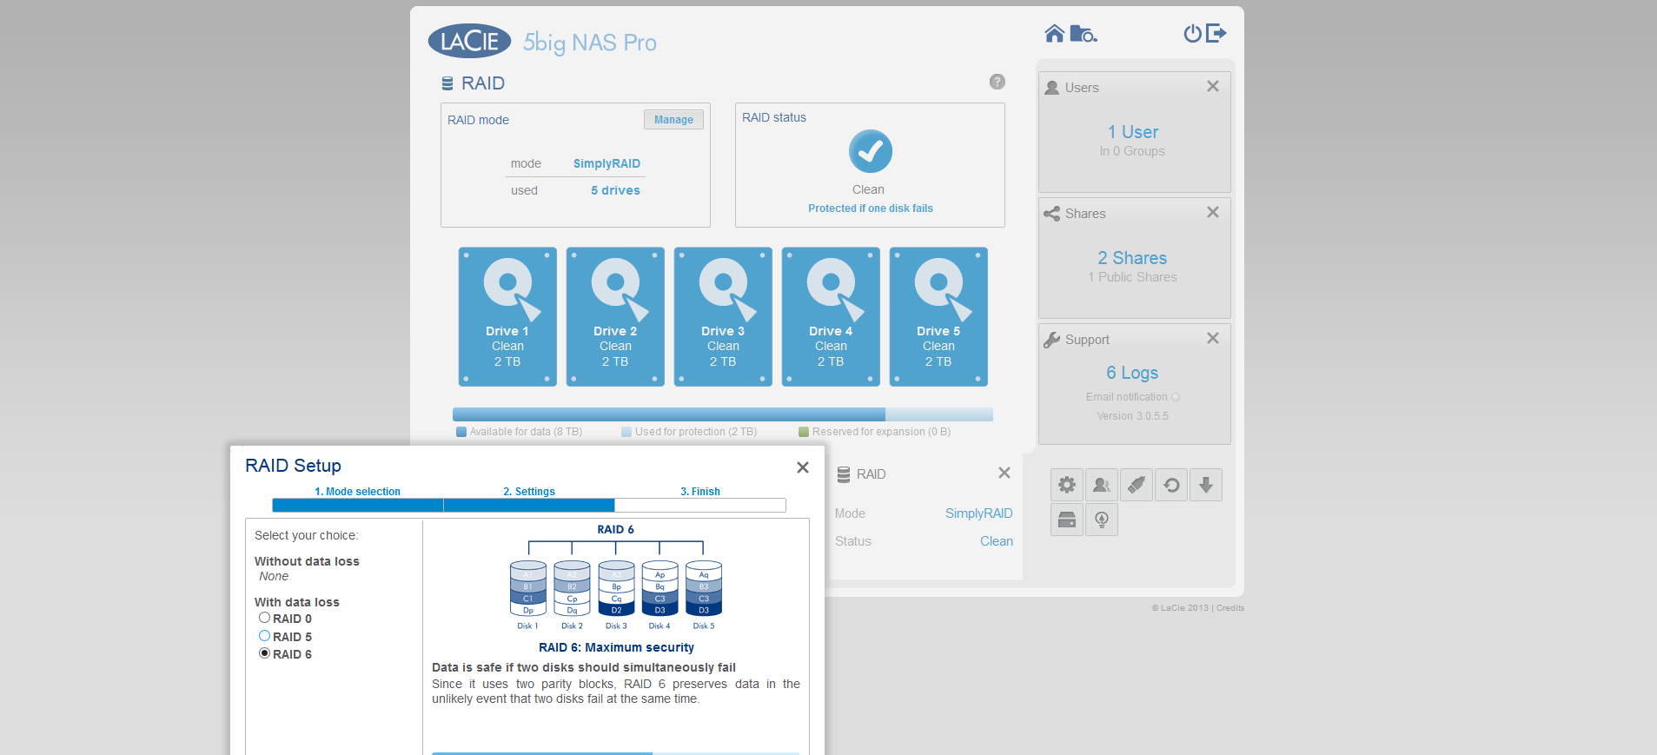The width and height of the screenshot is (1657, 755).
Task: Click the Shares widget share icon
Action: [1052, 214]
